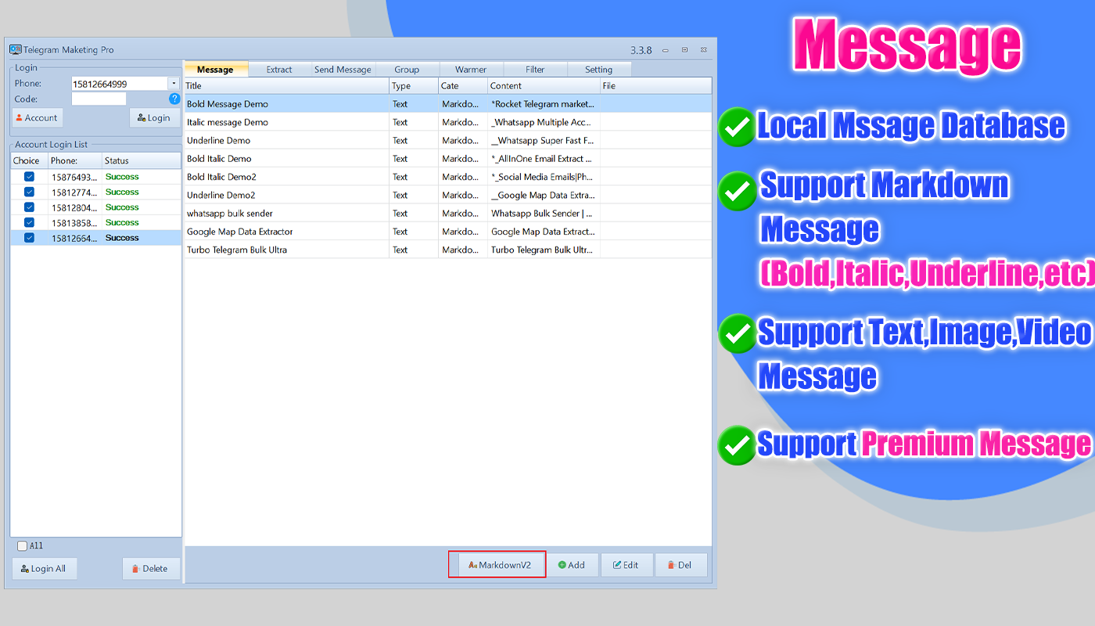Image resolution: width=1095 pixels, height=626 pixels.
Task: Switch to the Extract tab
Action: click(278, 70)
